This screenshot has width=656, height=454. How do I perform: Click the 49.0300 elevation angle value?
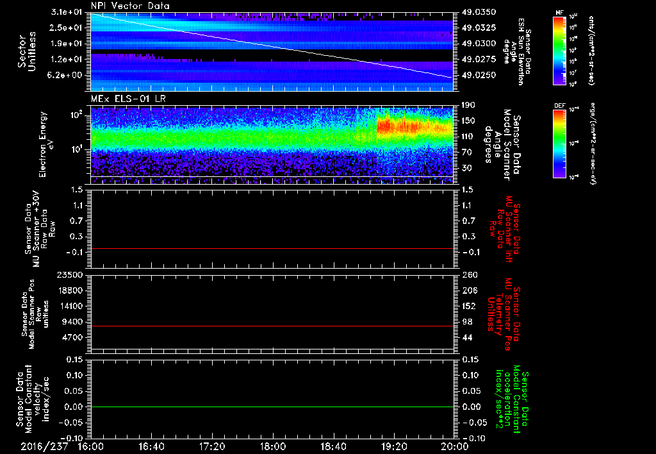tap(479, 44)
